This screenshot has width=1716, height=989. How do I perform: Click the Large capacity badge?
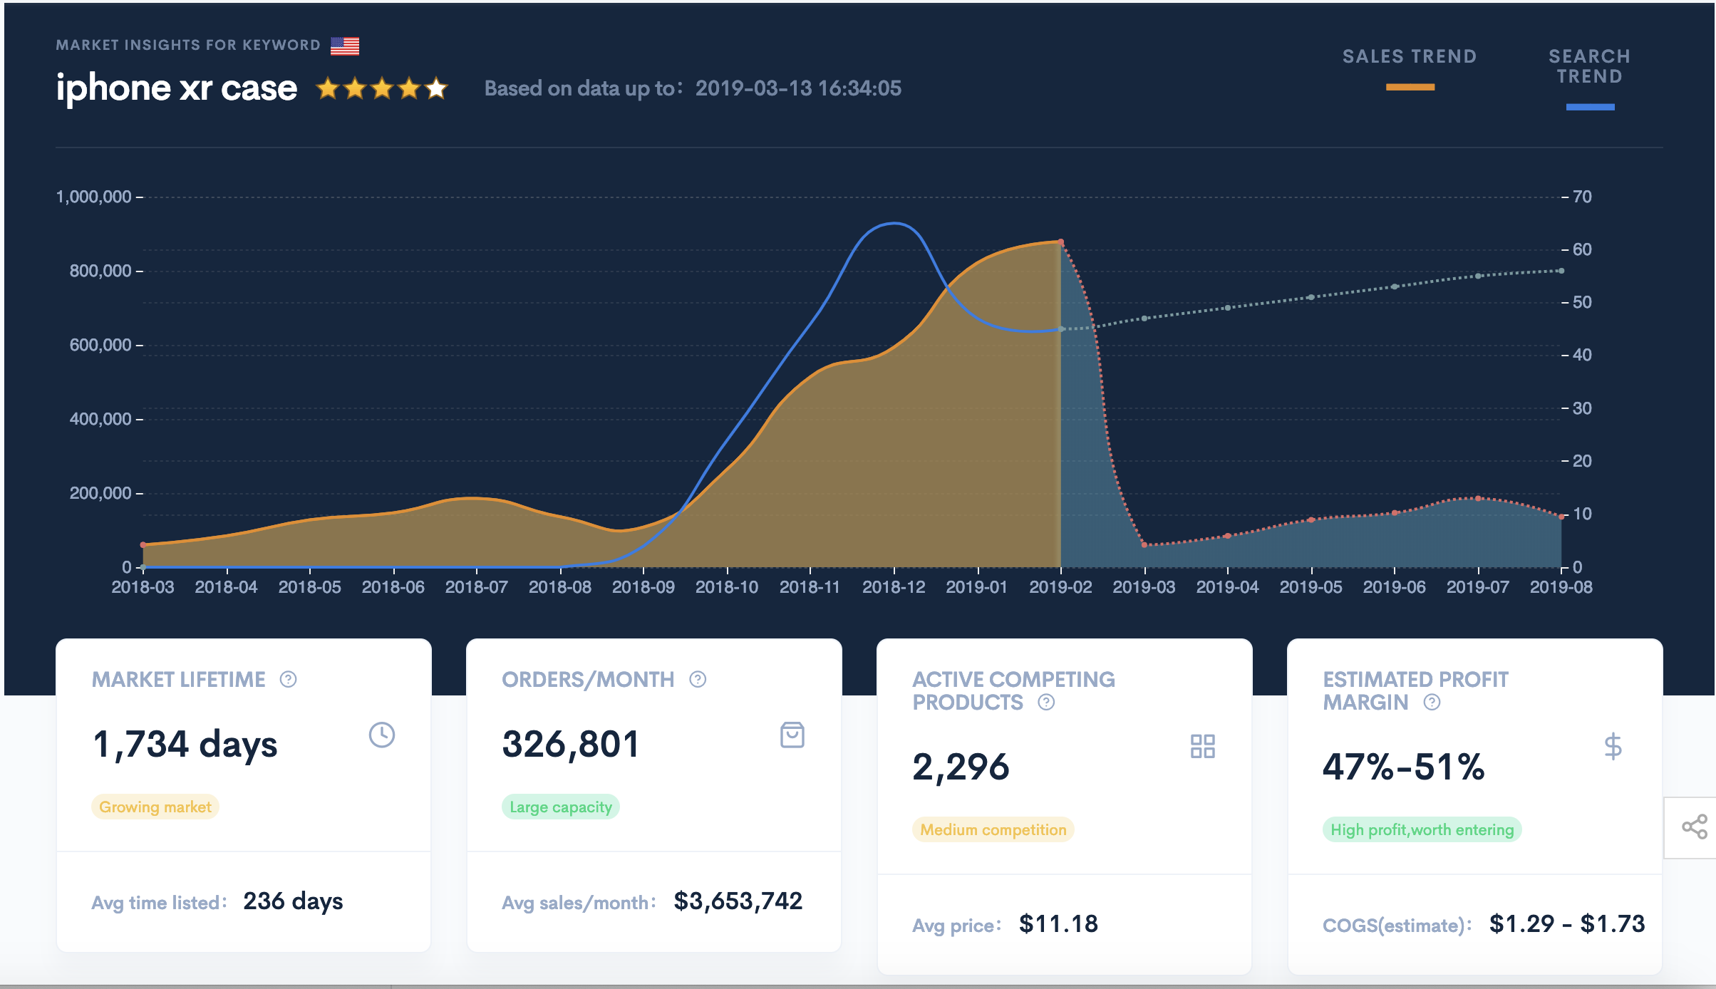coord(561,807)
